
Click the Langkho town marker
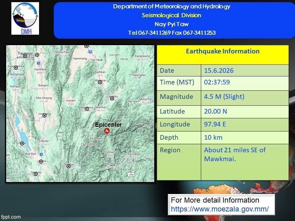coord(112,99)
